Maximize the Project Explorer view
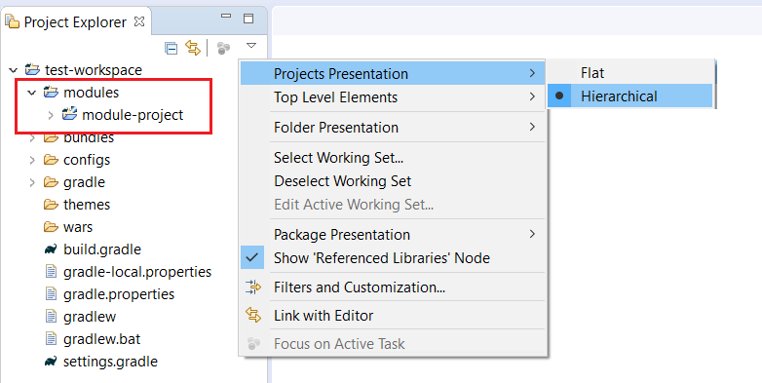This screenshot has height=383, width=762. pyautogui.click(x=248, y=19)
